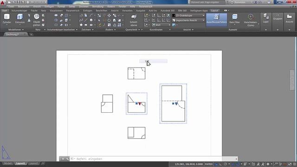Click the dynamic input value box

[x=153, y=61]
